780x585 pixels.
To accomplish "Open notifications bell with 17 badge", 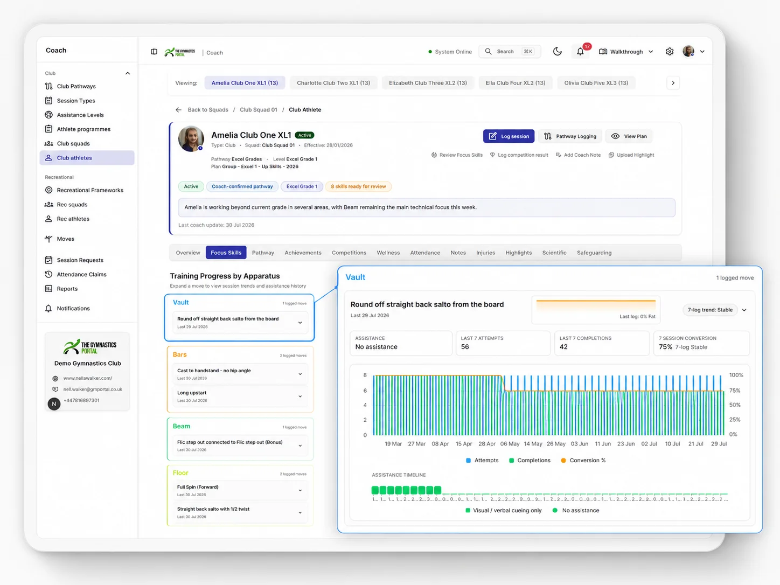I will point(580,52).
